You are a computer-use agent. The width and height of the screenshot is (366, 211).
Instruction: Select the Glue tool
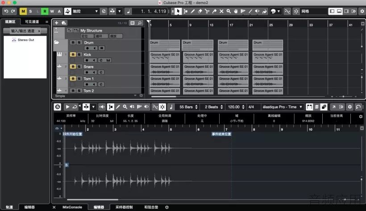coord(214,11)
